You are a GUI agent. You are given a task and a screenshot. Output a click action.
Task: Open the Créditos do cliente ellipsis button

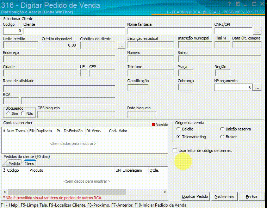121,45
